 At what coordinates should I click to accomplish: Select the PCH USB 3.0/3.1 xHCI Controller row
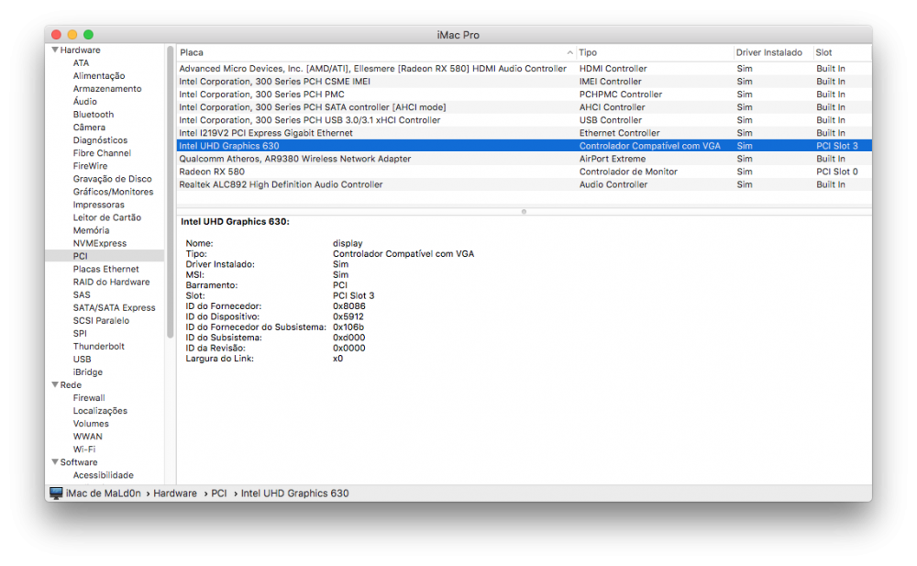click(x=524, y=120)
